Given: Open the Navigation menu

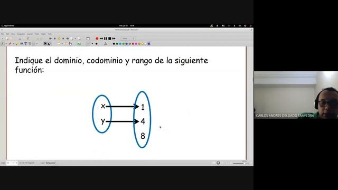Looking at the screenshot, I should click(21, 34).
